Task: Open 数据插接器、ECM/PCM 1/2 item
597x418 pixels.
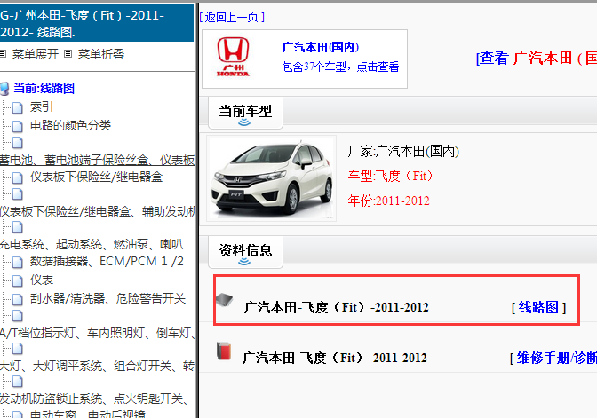Action: 107,261
